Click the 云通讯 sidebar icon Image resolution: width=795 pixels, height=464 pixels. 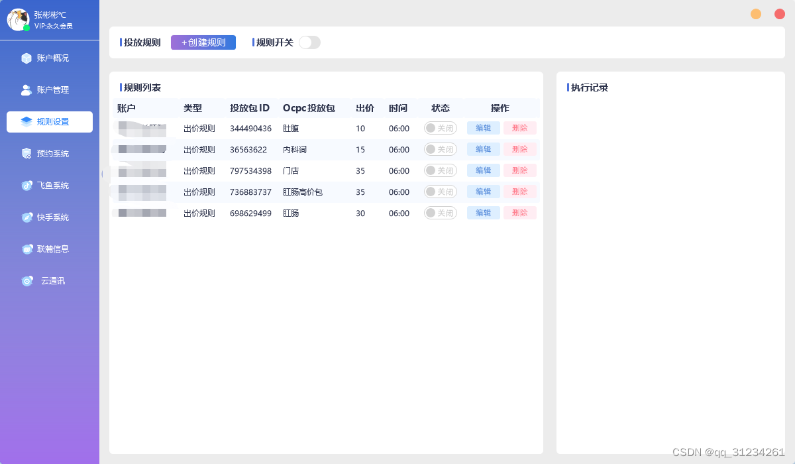coord(26,281)
